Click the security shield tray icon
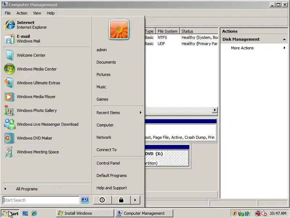 [x=234, y=213]
